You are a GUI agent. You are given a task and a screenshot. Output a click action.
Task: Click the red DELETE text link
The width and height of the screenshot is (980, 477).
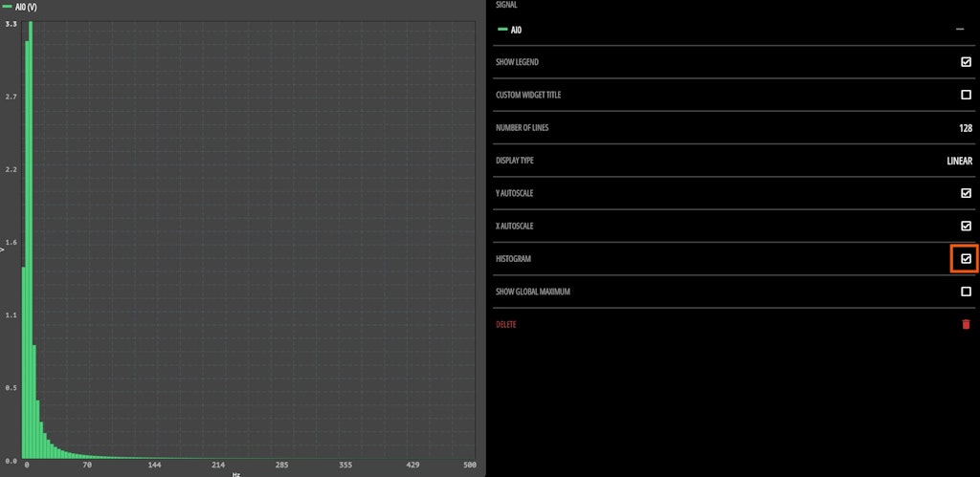coord(506,325)
